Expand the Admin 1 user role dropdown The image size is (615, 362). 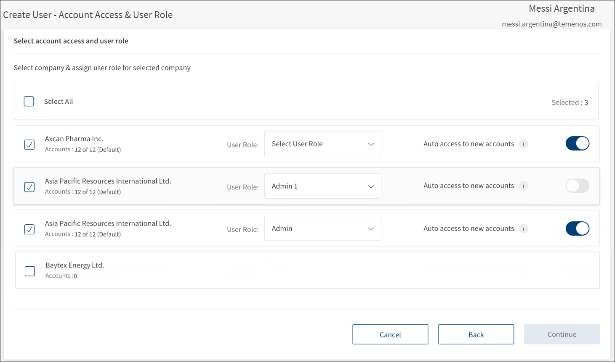coord(322,186)
